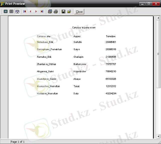The width and height of the screenshot is (161, 144).
Task: Click the vertical scrollbar thumb
Action: (x=158, y=54)
